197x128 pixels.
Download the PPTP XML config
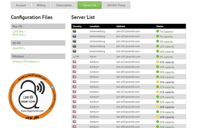point(19,35)
